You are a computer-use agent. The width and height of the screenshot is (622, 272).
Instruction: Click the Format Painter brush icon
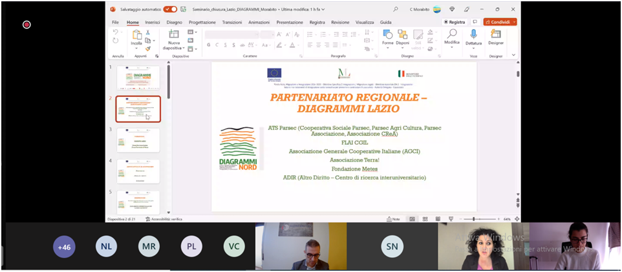(148, 48)
